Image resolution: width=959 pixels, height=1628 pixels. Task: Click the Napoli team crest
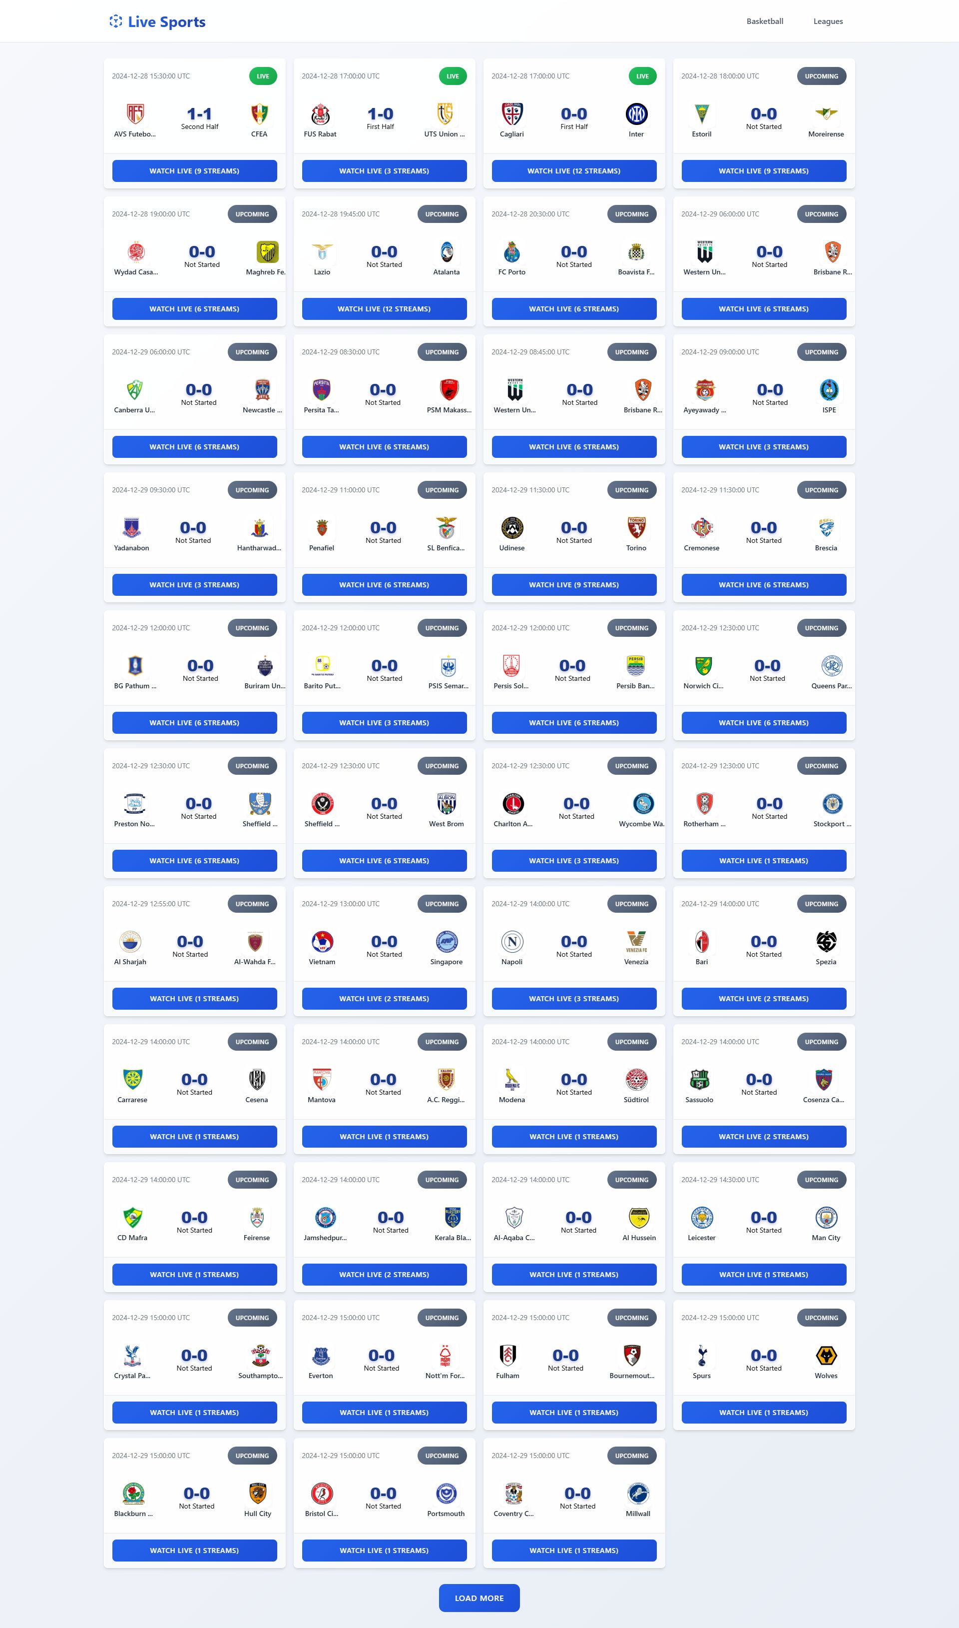point(512,941)
